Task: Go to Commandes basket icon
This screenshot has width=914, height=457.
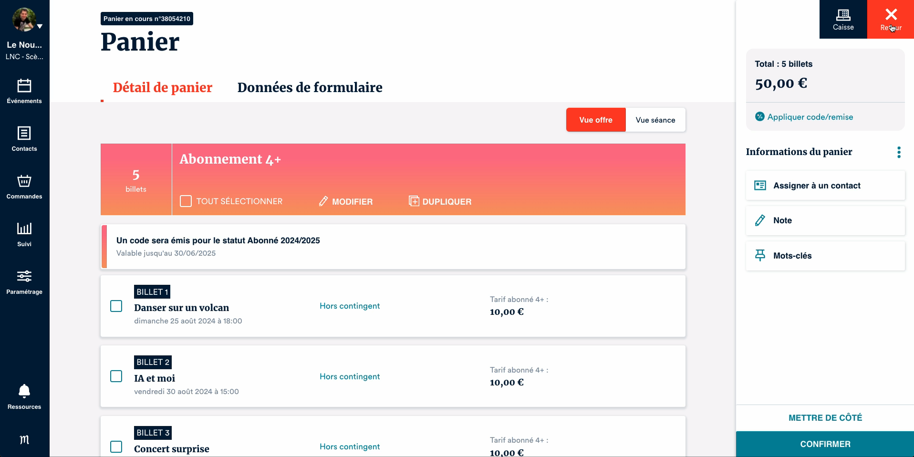Action: [x=24, y=181]
